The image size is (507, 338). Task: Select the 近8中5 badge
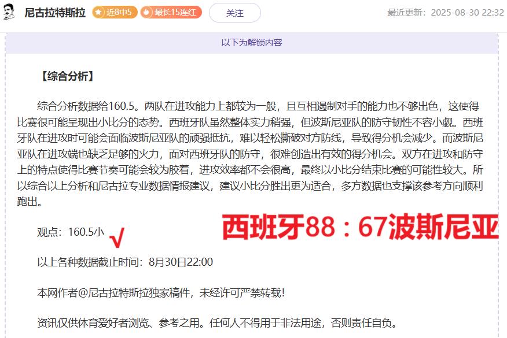pyautogui.click(x=115, y=12)
